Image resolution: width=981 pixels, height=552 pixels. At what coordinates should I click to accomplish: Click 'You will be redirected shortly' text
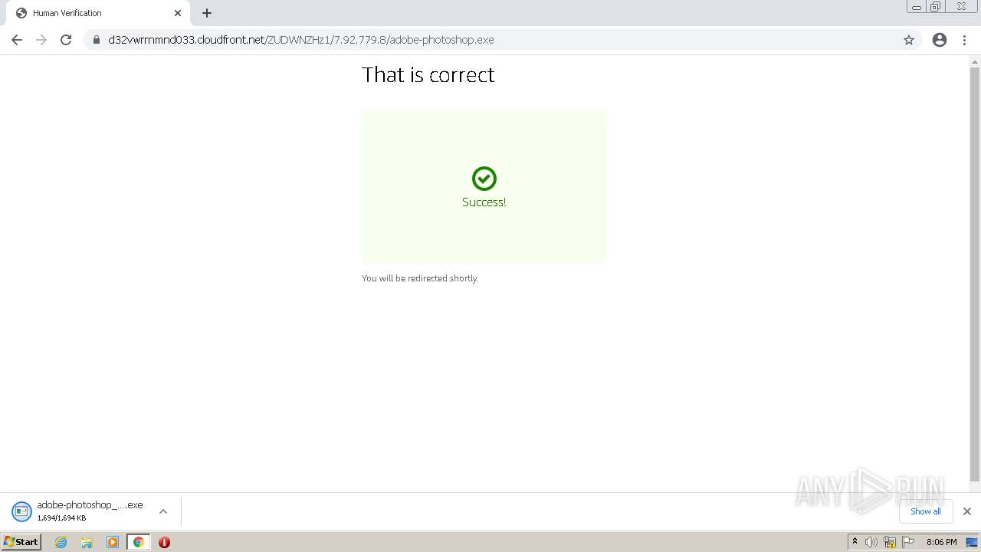tap(420, 278)
